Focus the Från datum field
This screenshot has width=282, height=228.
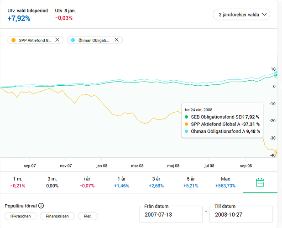click(171, 214)
